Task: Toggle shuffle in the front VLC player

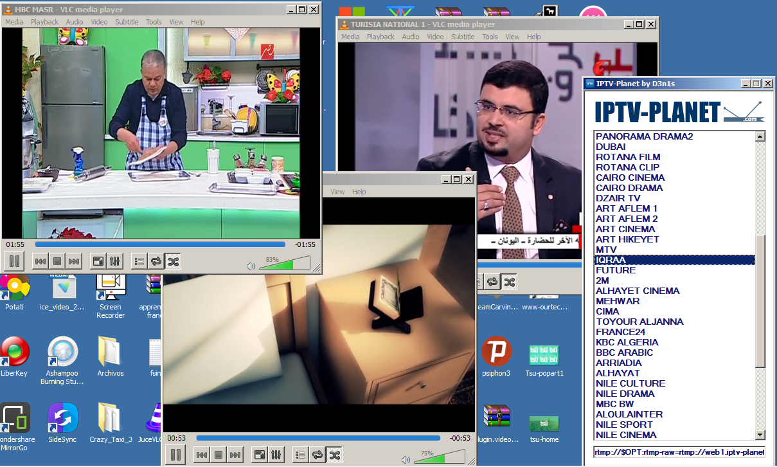Action: click(334, 455)
